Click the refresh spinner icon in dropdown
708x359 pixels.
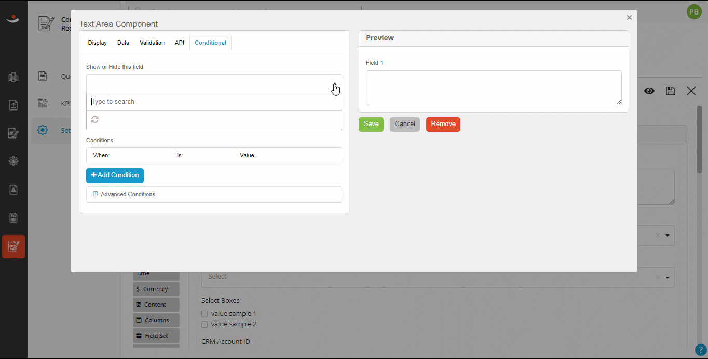tap(95, 119)
